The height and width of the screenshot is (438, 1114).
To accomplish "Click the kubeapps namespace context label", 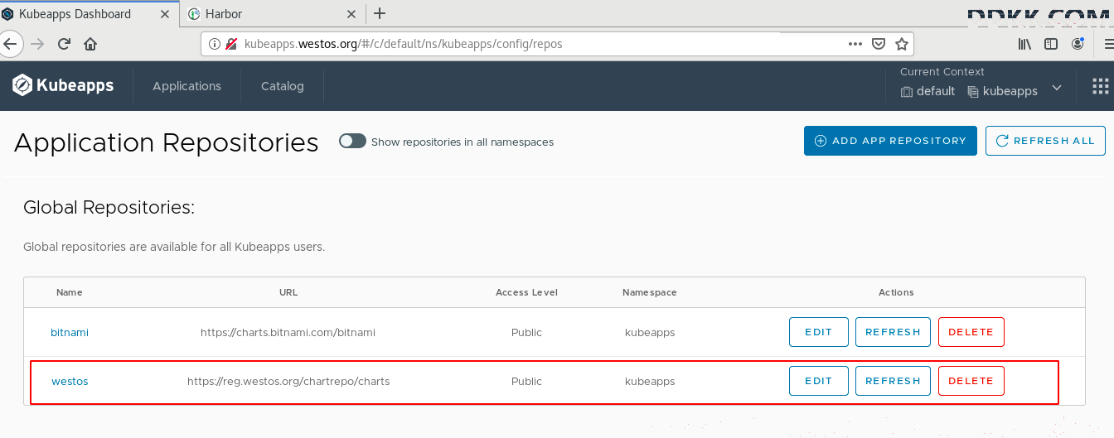I will (x=1003, y=91).
